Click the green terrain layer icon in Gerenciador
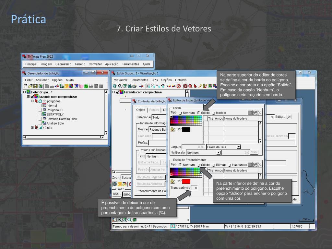Image resolution: width=332 pixels, height=249 pixels. 86,86
